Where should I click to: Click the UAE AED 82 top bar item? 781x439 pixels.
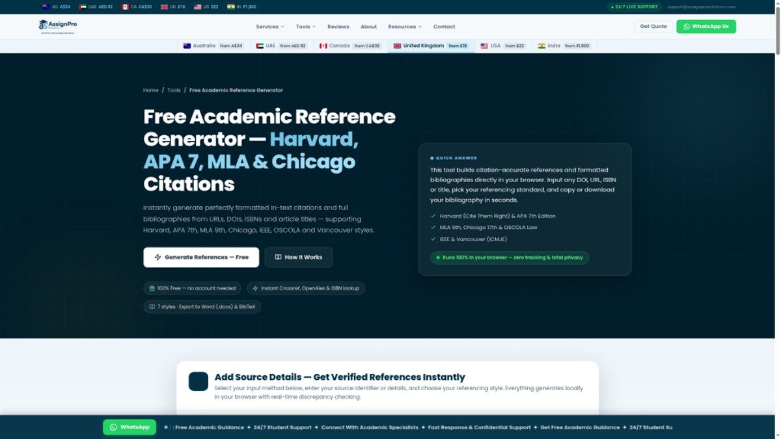tap(96, 7)
